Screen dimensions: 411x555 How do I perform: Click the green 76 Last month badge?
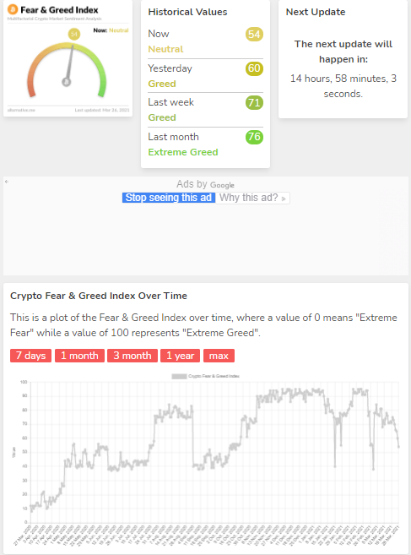tap(254, 137)
